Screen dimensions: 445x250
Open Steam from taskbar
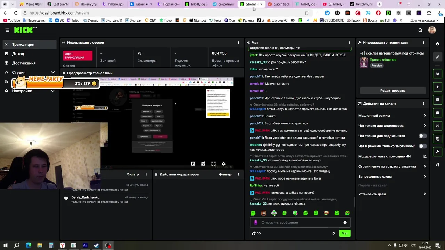[x=97, y=245]
